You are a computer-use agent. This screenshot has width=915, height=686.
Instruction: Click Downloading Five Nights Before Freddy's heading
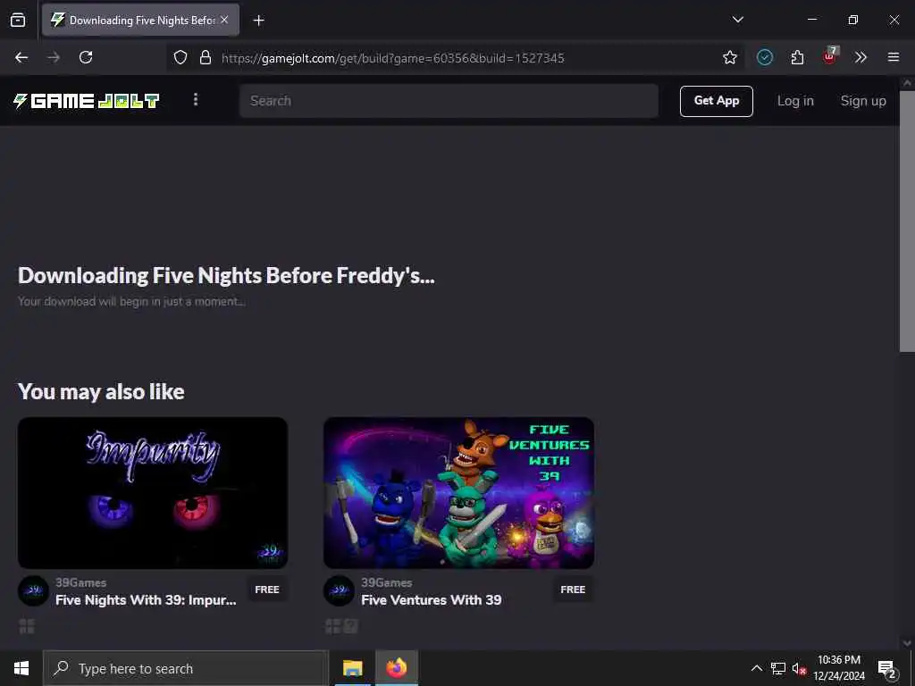coord(226,275)
